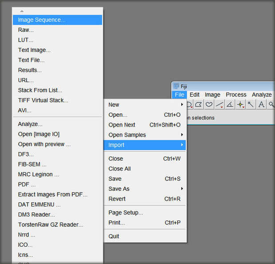This screenshot has width=275, height=264.
Task: Select the Magnifying glass zoom tool
Action: (x=271, y=105)
